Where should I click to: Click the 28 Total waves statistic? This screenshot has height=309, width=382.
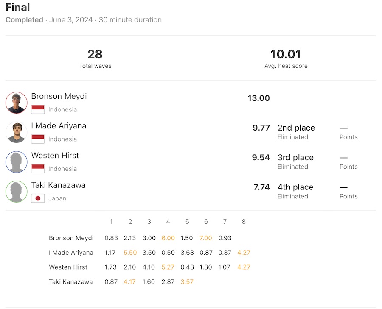point(95,54)
